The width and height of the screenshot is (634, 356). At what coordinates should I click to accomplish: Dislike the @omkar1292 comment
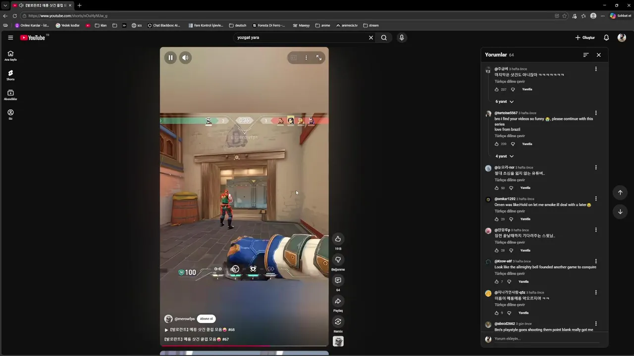click(511, 219)
